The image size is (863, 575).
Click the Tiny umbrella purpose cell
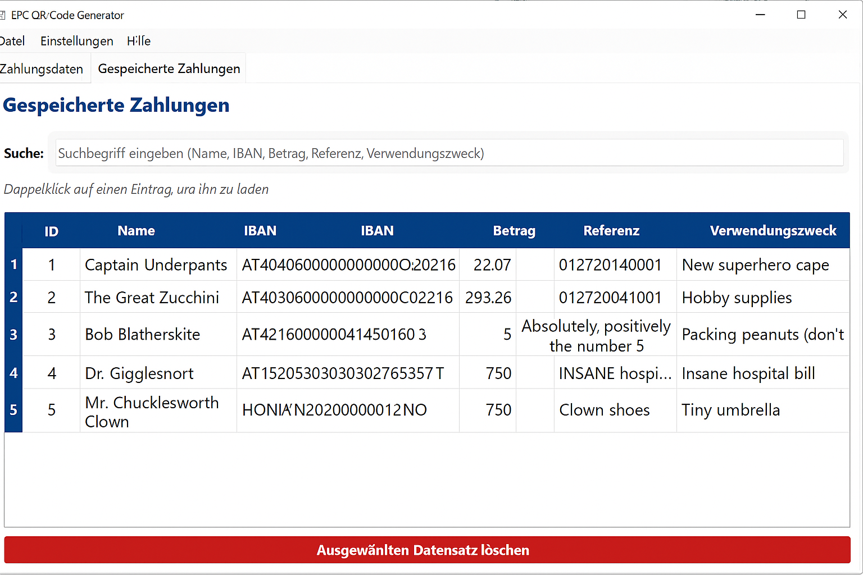coord(730,410)
